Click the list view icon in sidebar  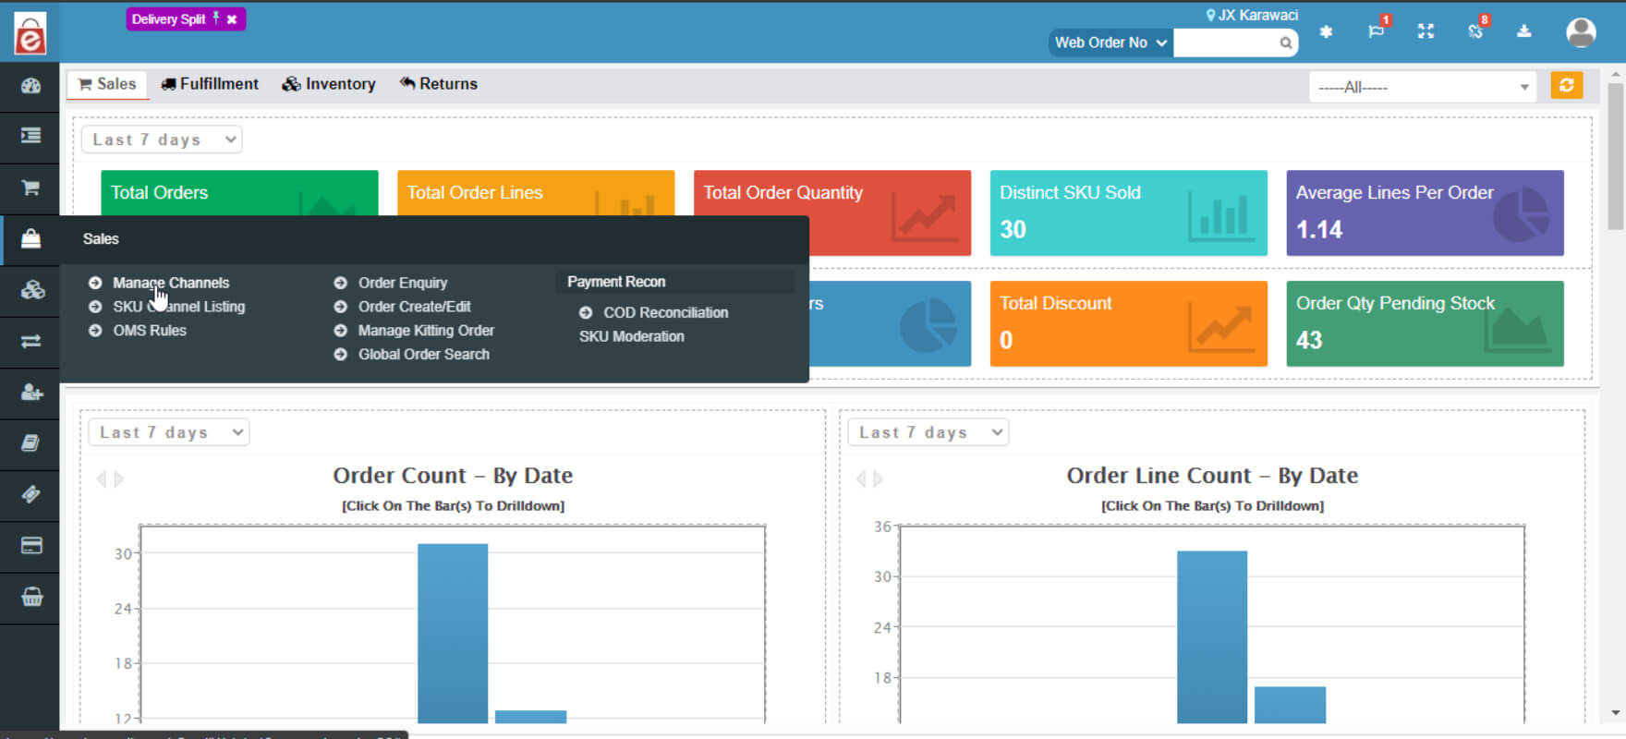point(30,136)
